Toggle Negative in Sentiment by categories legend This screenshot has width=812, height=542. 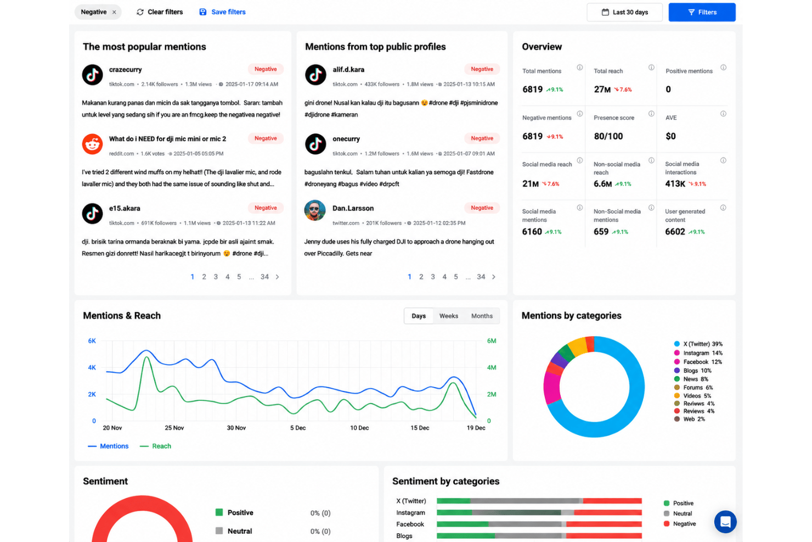(680, 524)
